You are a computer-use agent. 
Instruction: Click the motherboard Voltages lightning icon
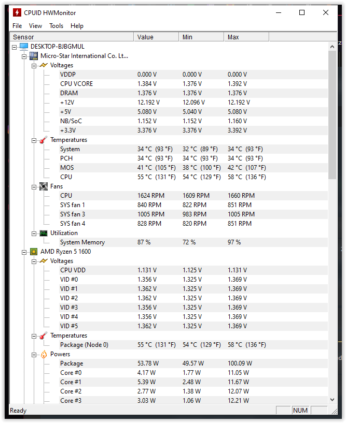[44, 65]
